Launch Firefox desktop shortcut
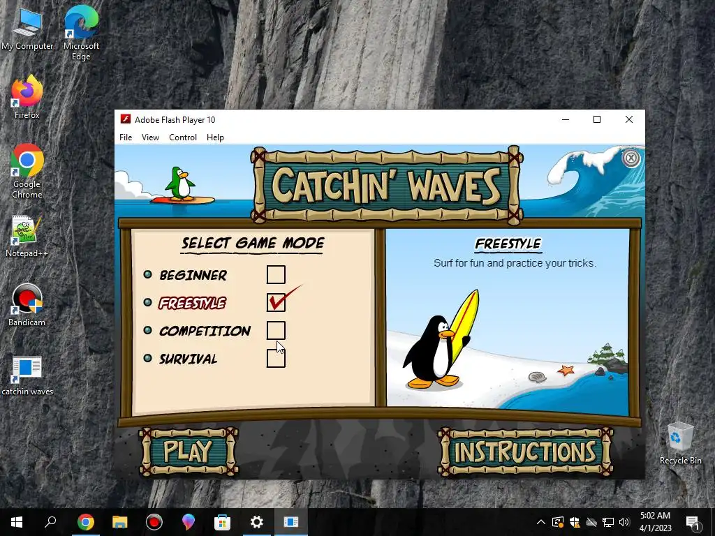 tap(27, 96)
